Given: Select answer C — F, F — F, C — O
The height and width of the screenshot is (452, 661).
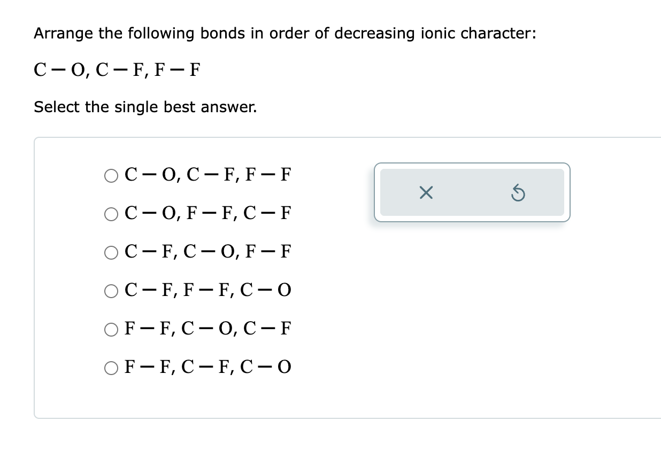Looking at the screenshot, I should pos(112,290).
